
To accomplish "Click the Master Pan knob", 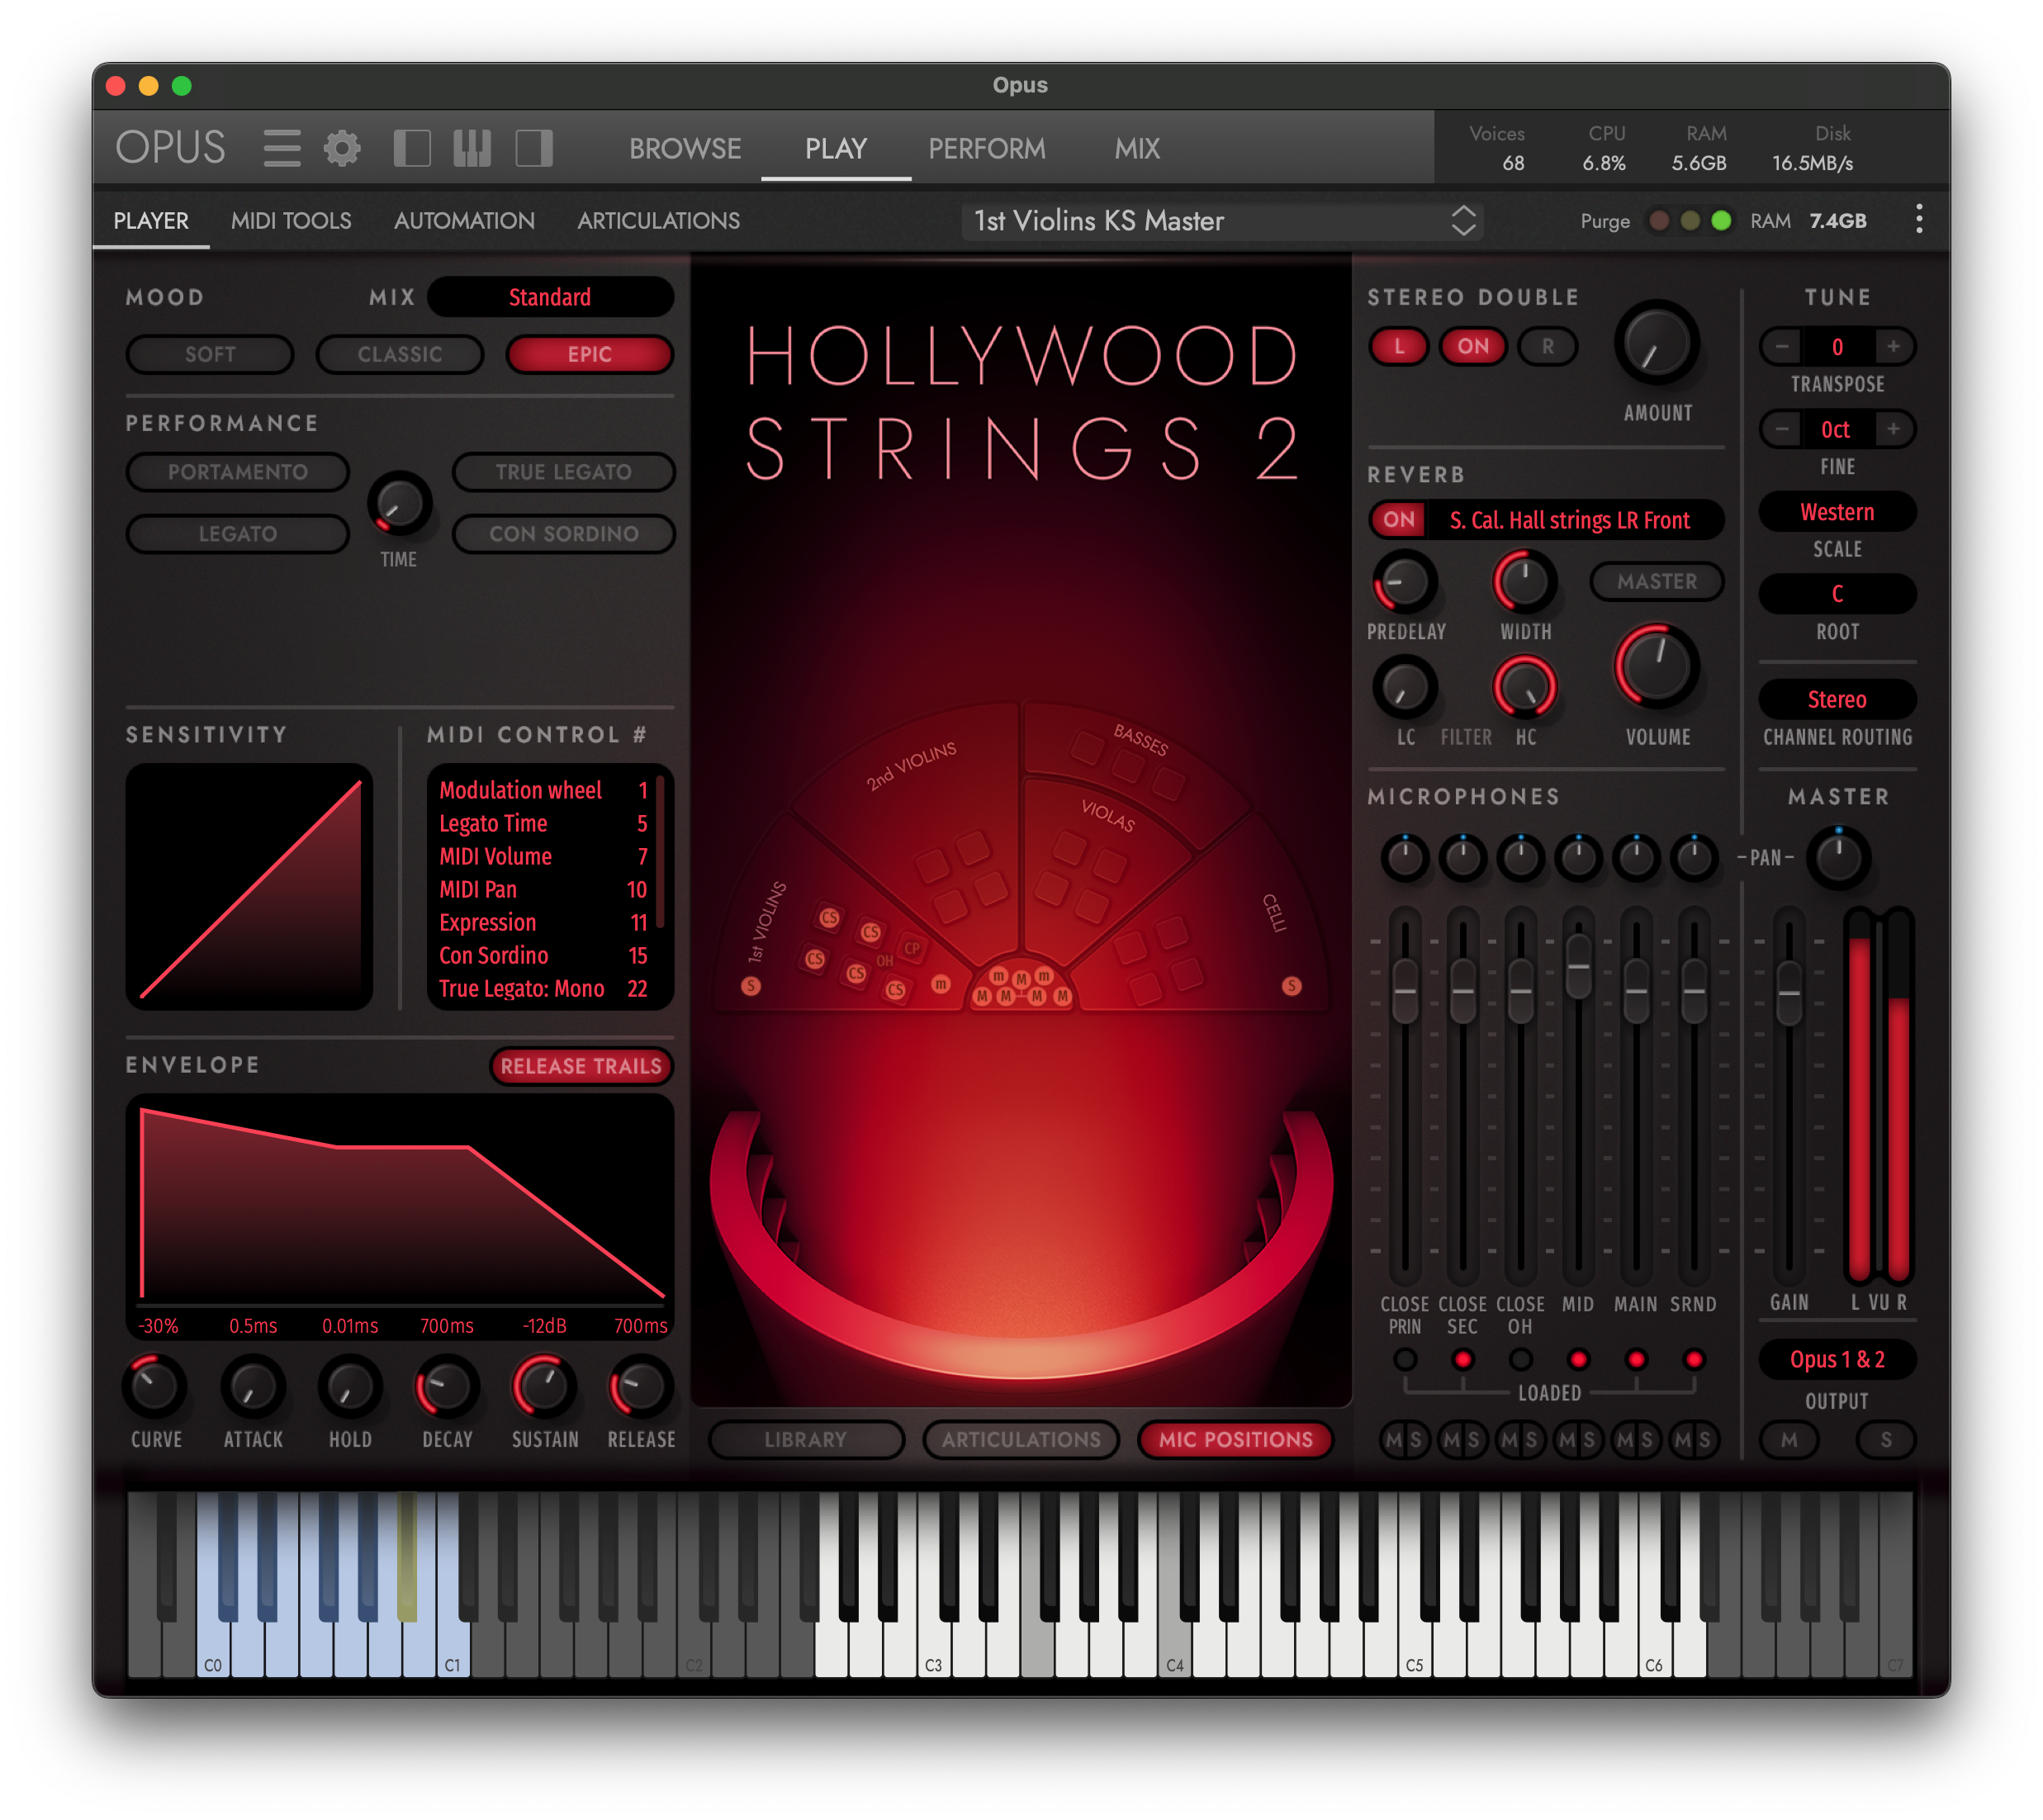I will (1838, 857).
